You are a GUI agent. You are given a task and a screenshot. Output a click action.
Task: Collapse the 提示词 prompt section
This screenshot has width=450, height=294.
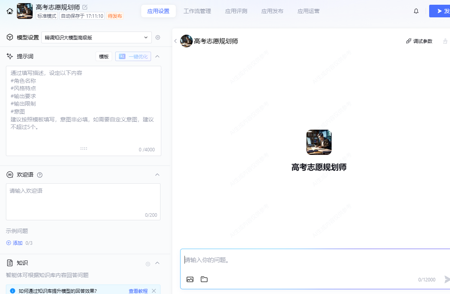[157, 56]
